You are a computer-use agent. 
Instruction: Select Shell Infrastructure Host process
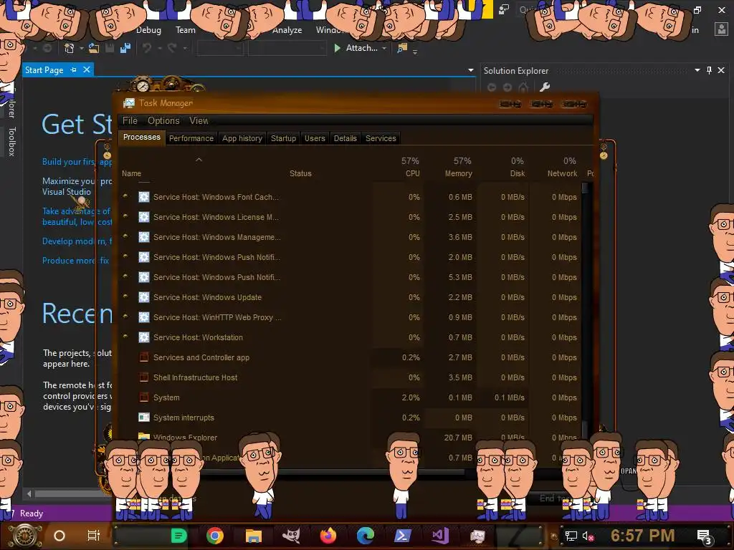pyautogui.click(x=350, y=377)
